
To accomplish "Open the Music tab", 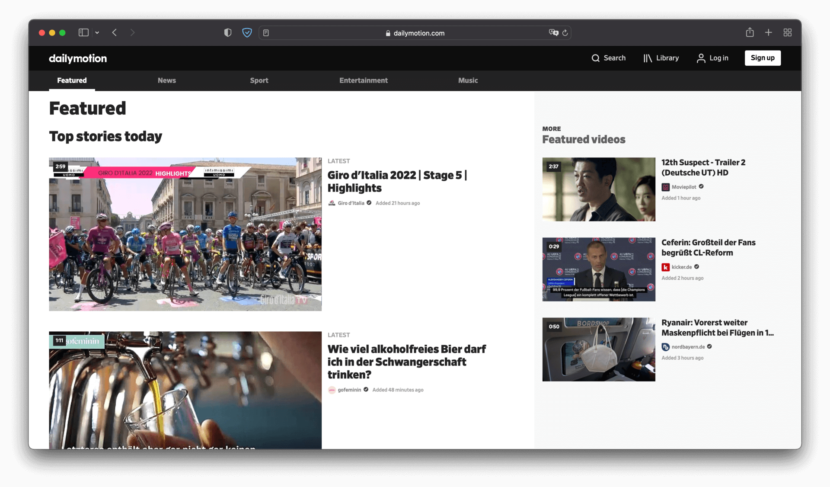I will 468,80.
